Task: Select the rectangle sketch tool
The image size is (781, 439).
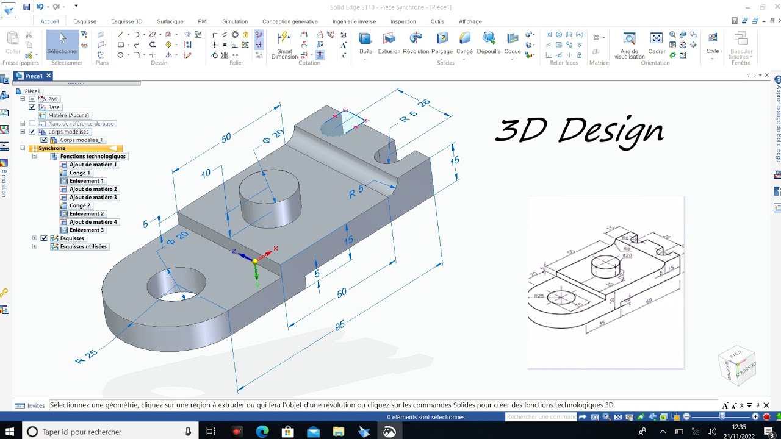Action: (121, 45)
